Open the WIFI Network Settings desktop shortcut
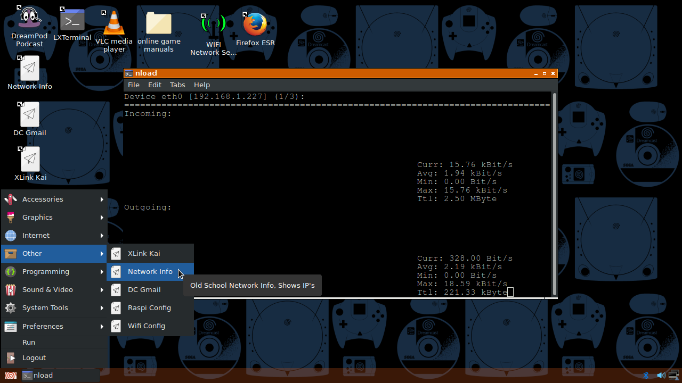This screenshot has height=383, width=682. (214, 34)
